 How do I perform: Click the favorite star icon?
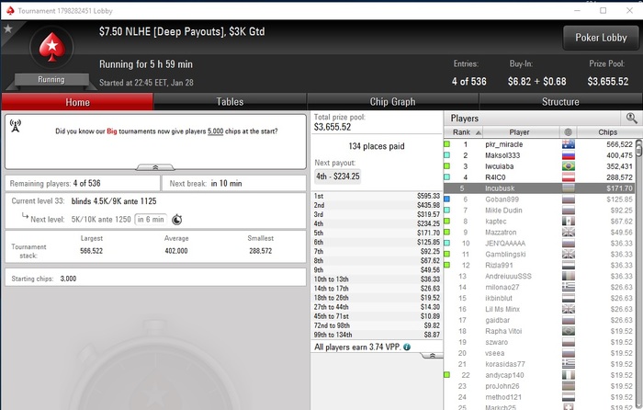coord(7,28)
